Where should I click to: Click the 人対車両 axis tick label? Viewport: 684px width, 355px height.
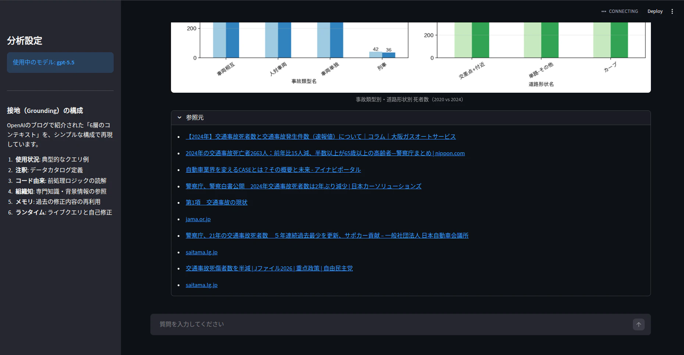(278, 69)
